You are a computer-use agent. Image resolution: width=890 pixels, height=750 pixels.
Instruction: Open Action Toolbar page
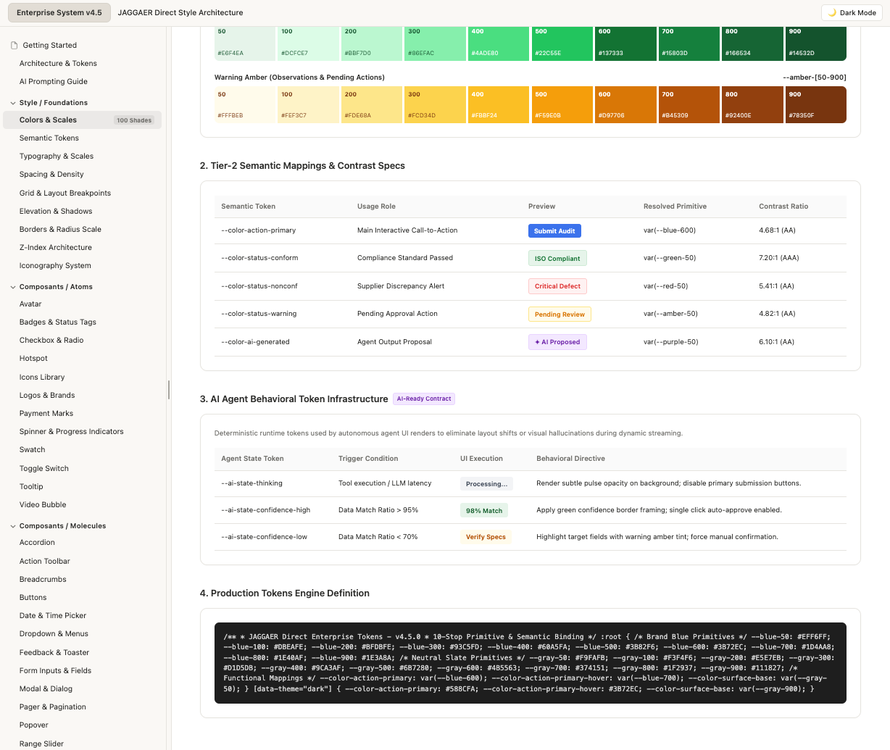point(45,561)
